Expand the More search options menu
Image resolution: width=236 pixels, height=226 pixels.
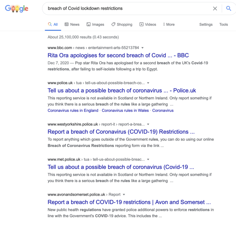pyautogui.click(x=169, y=24)
